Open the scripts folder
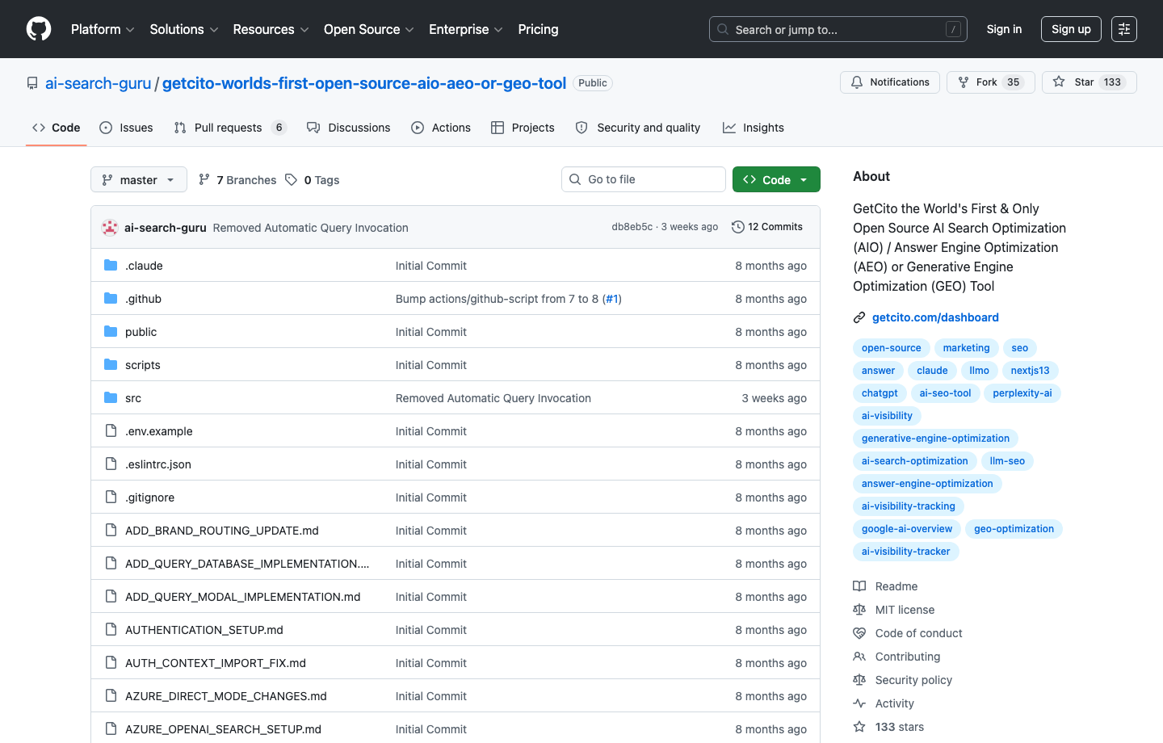The width and height of the screenshot is (1163, 743). pyautogui.click(x=142, y=365)
